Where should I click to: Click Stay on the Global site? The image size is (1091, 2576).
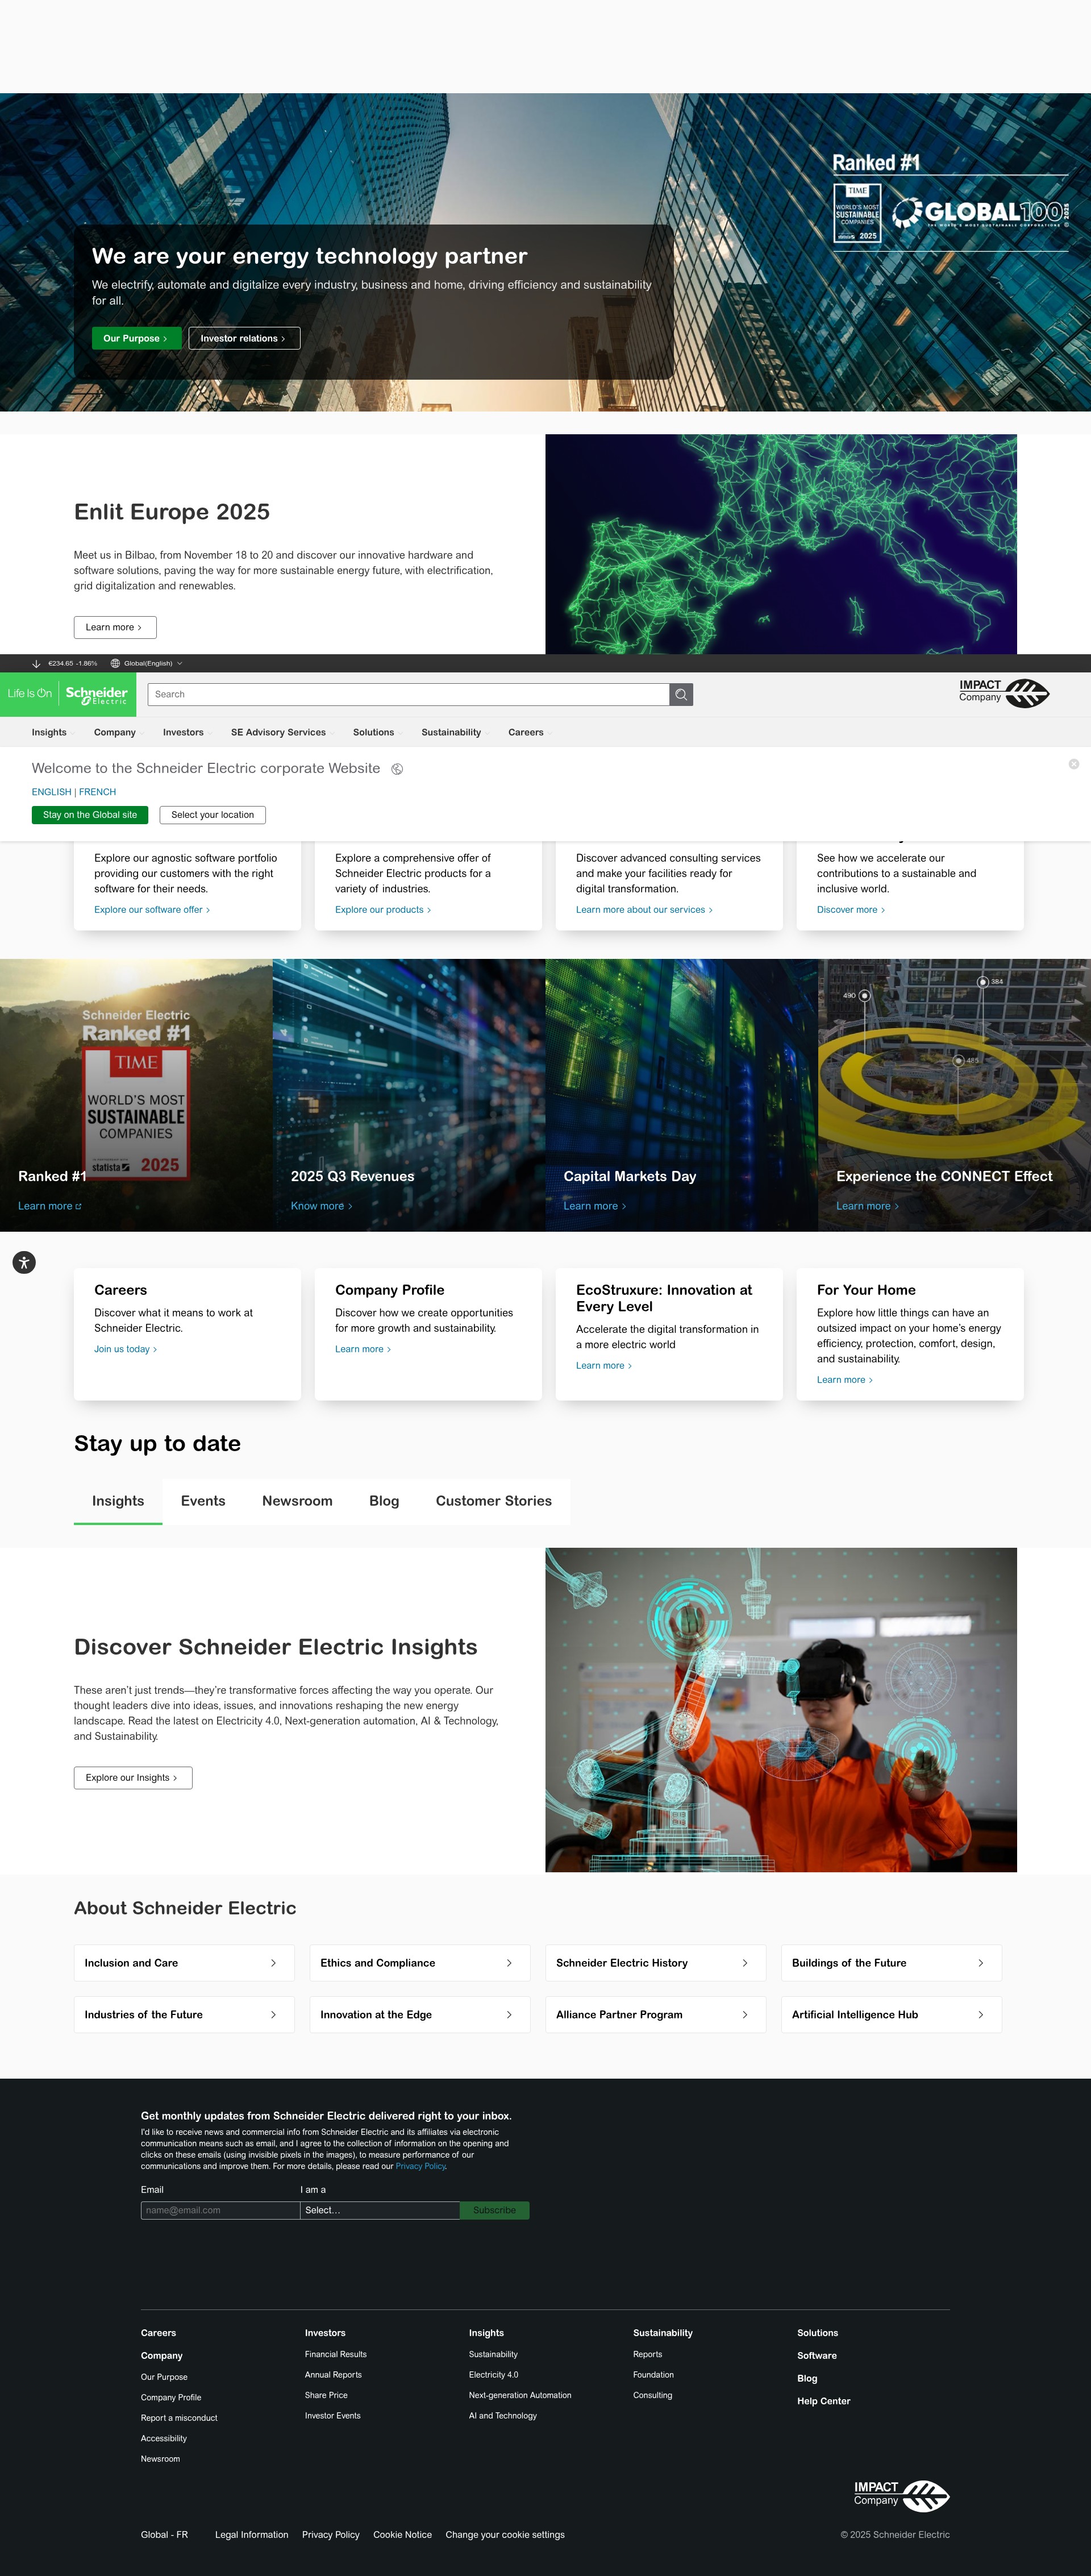[90, 815]
